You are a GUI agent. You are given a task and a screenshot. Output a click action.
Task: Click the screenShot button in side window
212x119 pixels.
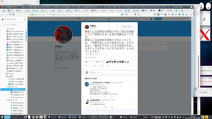203,93
